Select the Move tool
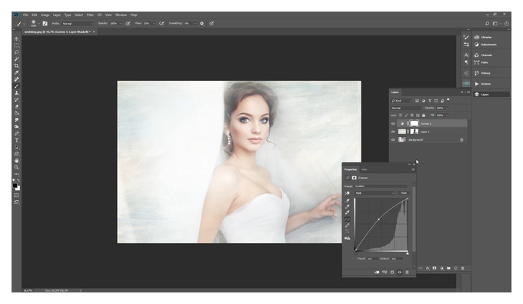The width and height of the screenshot is (523, 304). click(16, 38)
